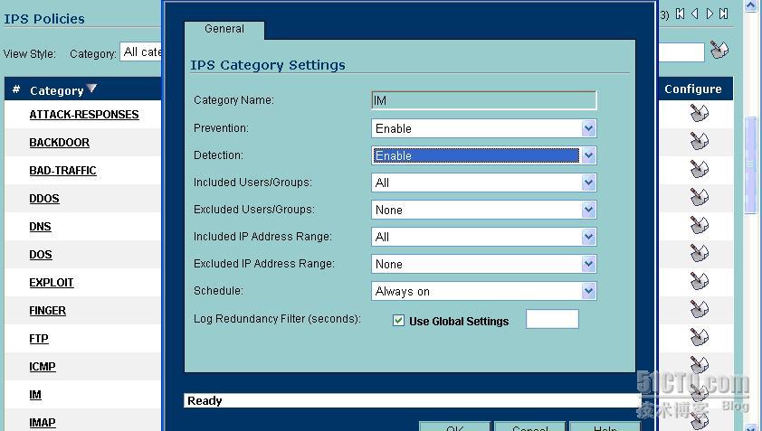Open Category filter dropdown in IPS Policies

click(x=141, y=52)
